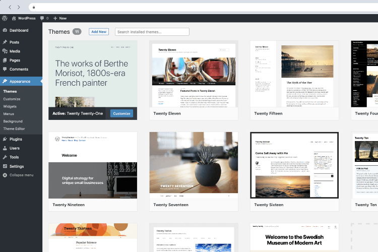Click the Media icon in sidebar
The height and width of the screenshot is (252, 378).
tap(5, 51)
